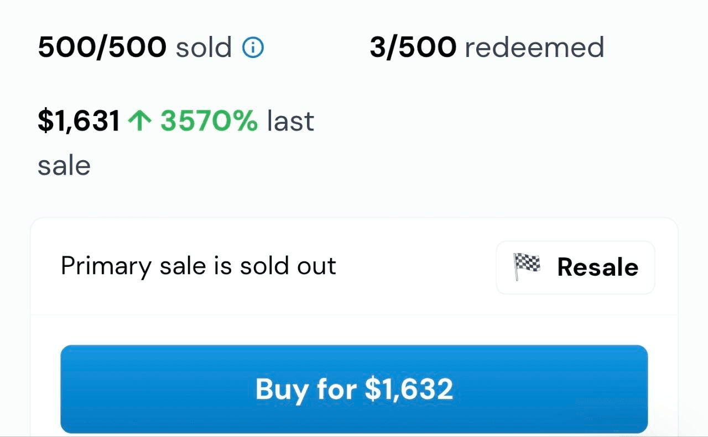Select the 'redeemed' label text
This screenshot has height=437, width=708.
point(534,48)
